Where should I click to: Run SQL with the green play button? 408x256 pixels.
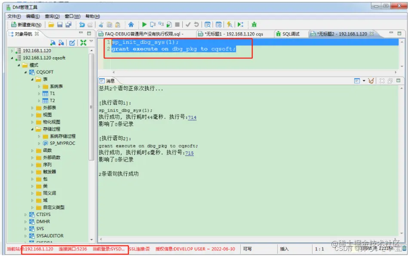pyautogui.click(x=144, y=25)
